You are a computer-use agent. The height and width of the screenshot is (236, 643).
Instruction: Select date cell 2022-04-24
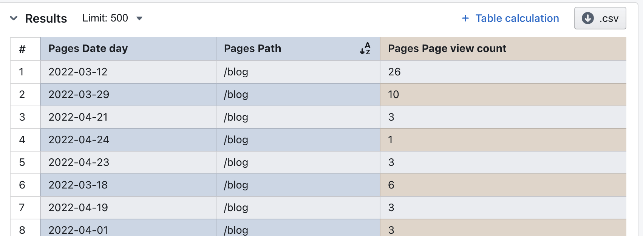79,139
